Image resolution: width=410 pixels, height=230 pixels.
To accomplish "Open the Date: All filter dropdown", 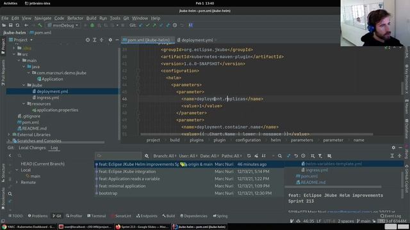I will (209, 156).
